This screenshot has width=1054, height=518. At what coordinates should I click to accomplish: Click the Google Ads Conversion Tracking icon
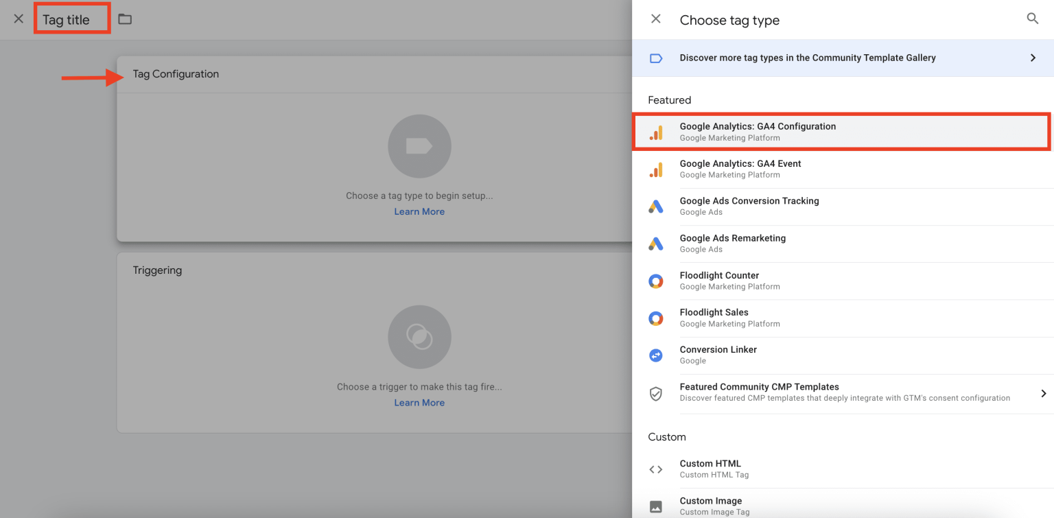pyautogui.click(x=656, y=207)
